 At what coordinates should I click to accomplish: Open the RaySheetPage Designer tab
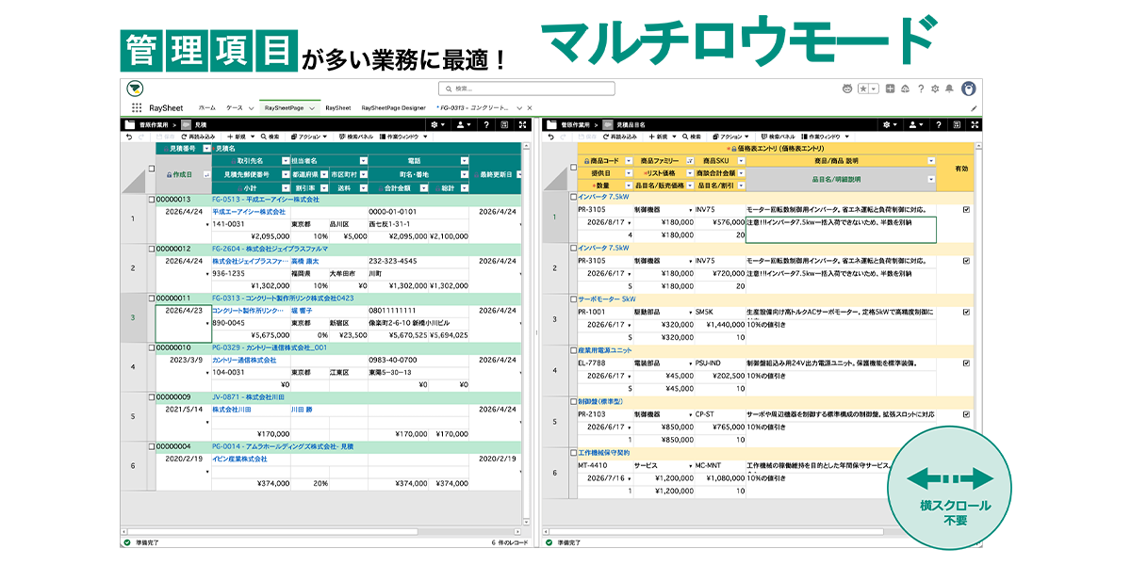pos(394,108)
